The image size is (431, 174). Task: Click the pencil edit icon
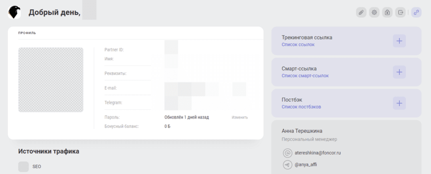361,12
